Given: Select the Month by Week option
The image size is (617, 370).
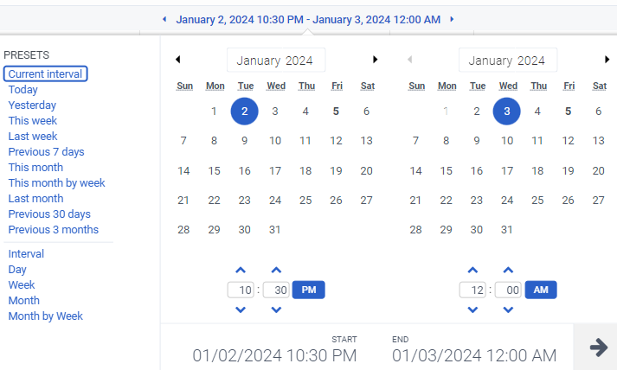Looking at the screenshot, I should tap(45, 316).
